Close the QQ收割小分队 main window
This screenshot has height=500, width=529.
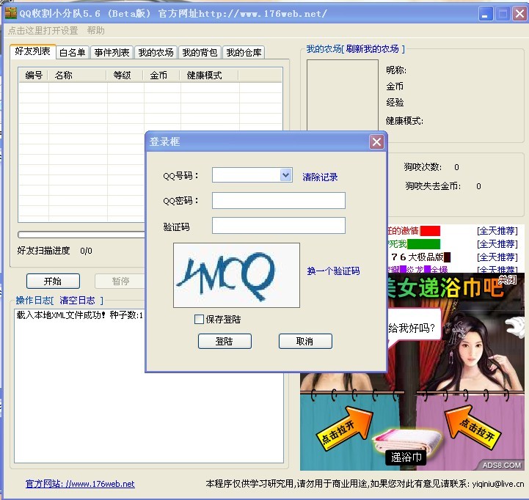coord(519,14)
